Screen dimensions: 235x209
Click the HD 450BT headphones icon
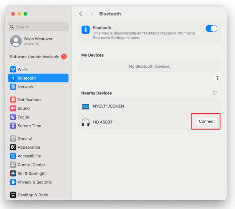point(85,122)
